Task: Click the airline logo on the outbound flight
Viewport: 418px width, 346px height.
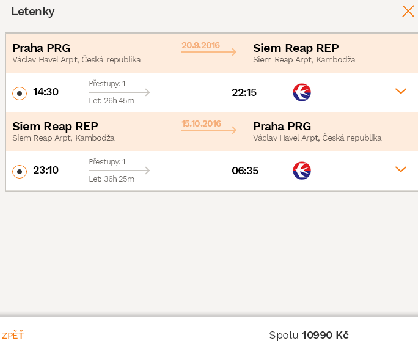Action: [x=302, y=92]
